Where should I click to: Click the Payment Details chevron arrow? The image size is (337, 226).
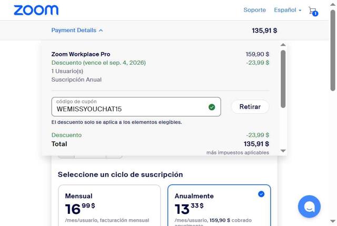tap(101, 31)
